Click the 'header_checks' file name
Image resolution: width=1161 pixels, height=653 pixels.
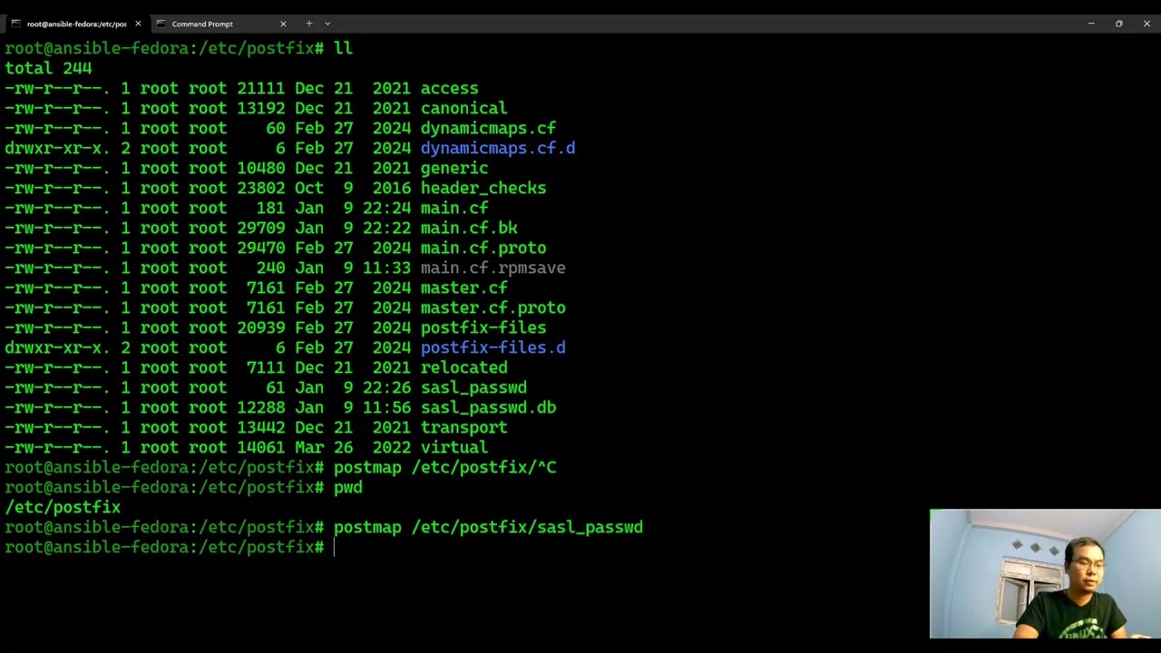point(483,188)
